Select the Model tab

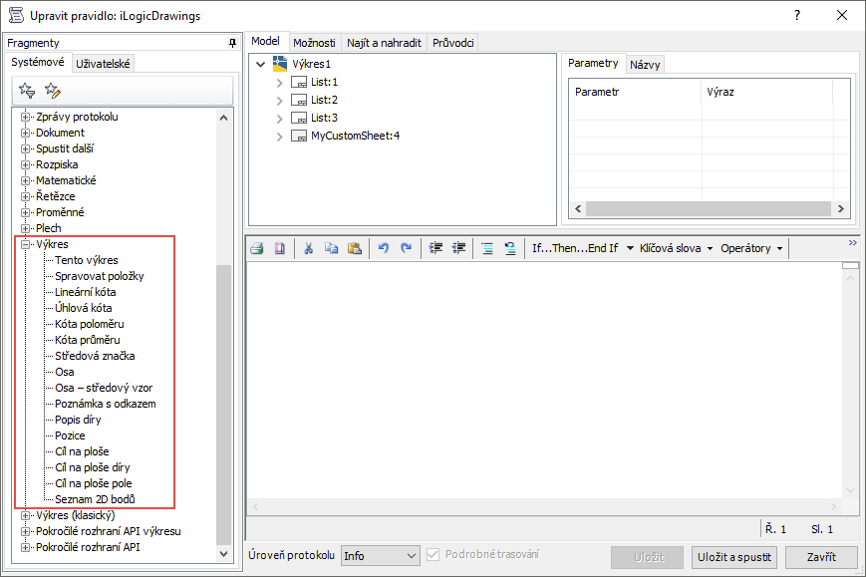click(266, 41)
